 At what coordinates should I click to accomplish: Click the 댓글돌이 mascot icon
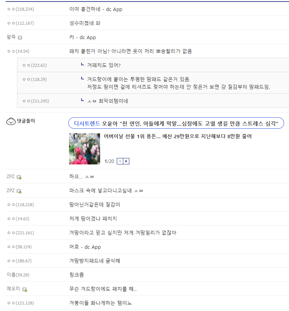pos(11,122)
